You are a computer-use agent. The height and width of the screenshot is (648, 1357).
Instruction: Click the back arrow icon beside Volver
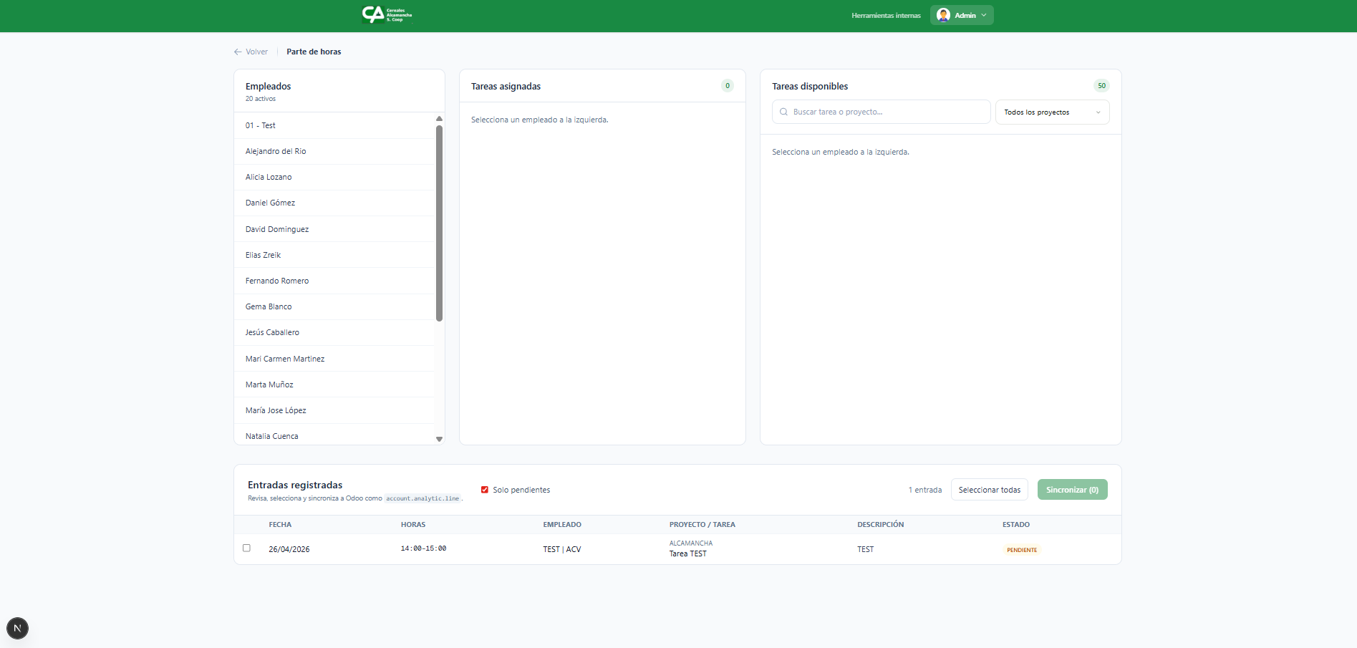tap(238, 52)
